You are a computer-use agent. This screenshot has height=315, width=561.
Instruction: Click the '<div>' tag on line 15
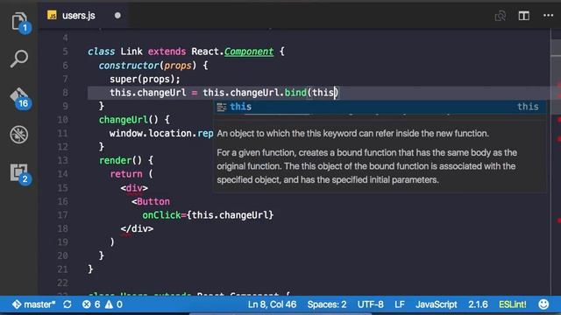click(x=134, y=188)
